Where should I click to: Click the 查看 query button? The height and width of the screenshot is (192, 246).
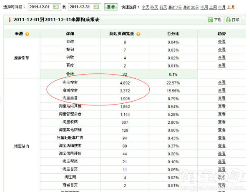111,7
